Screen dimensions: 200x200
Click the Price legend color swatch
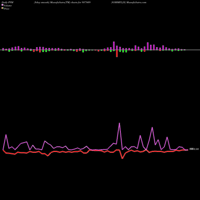[x=2, y=8]
